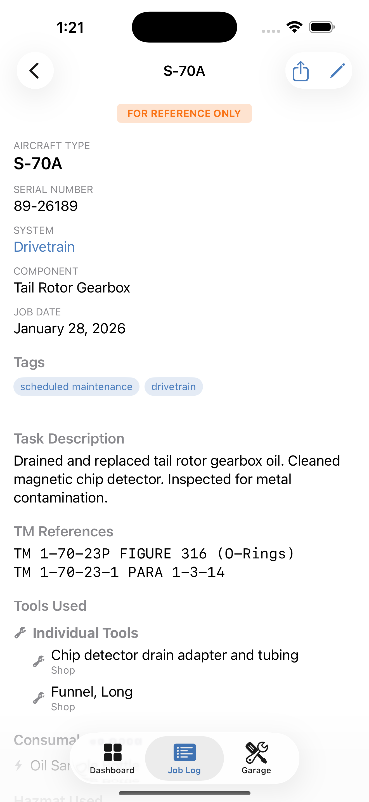Tap the bolt icon next to Oil Sample
Image resolution: width=369 pixels, height=802 pixels.
click(19, 765)
